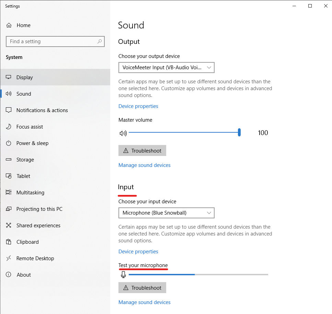The width and height of the screenshot is (332, 314).
Task: Open Multitasking settings
Action: 55,192
